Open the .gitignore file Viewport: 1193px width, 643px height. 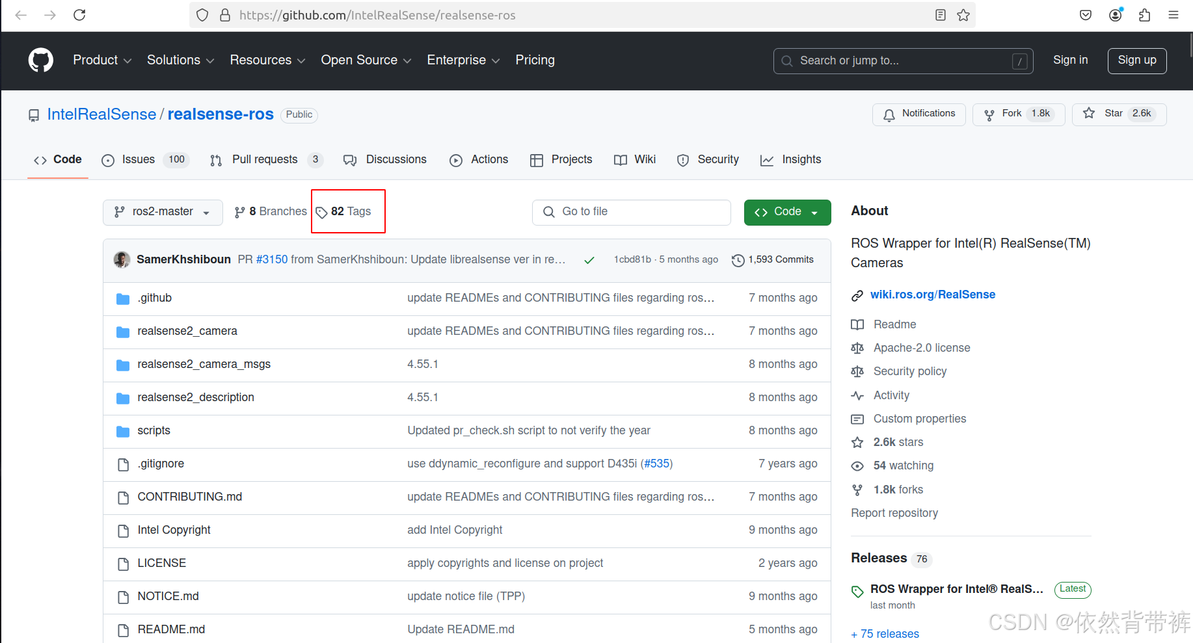click(x=161, y=464)
